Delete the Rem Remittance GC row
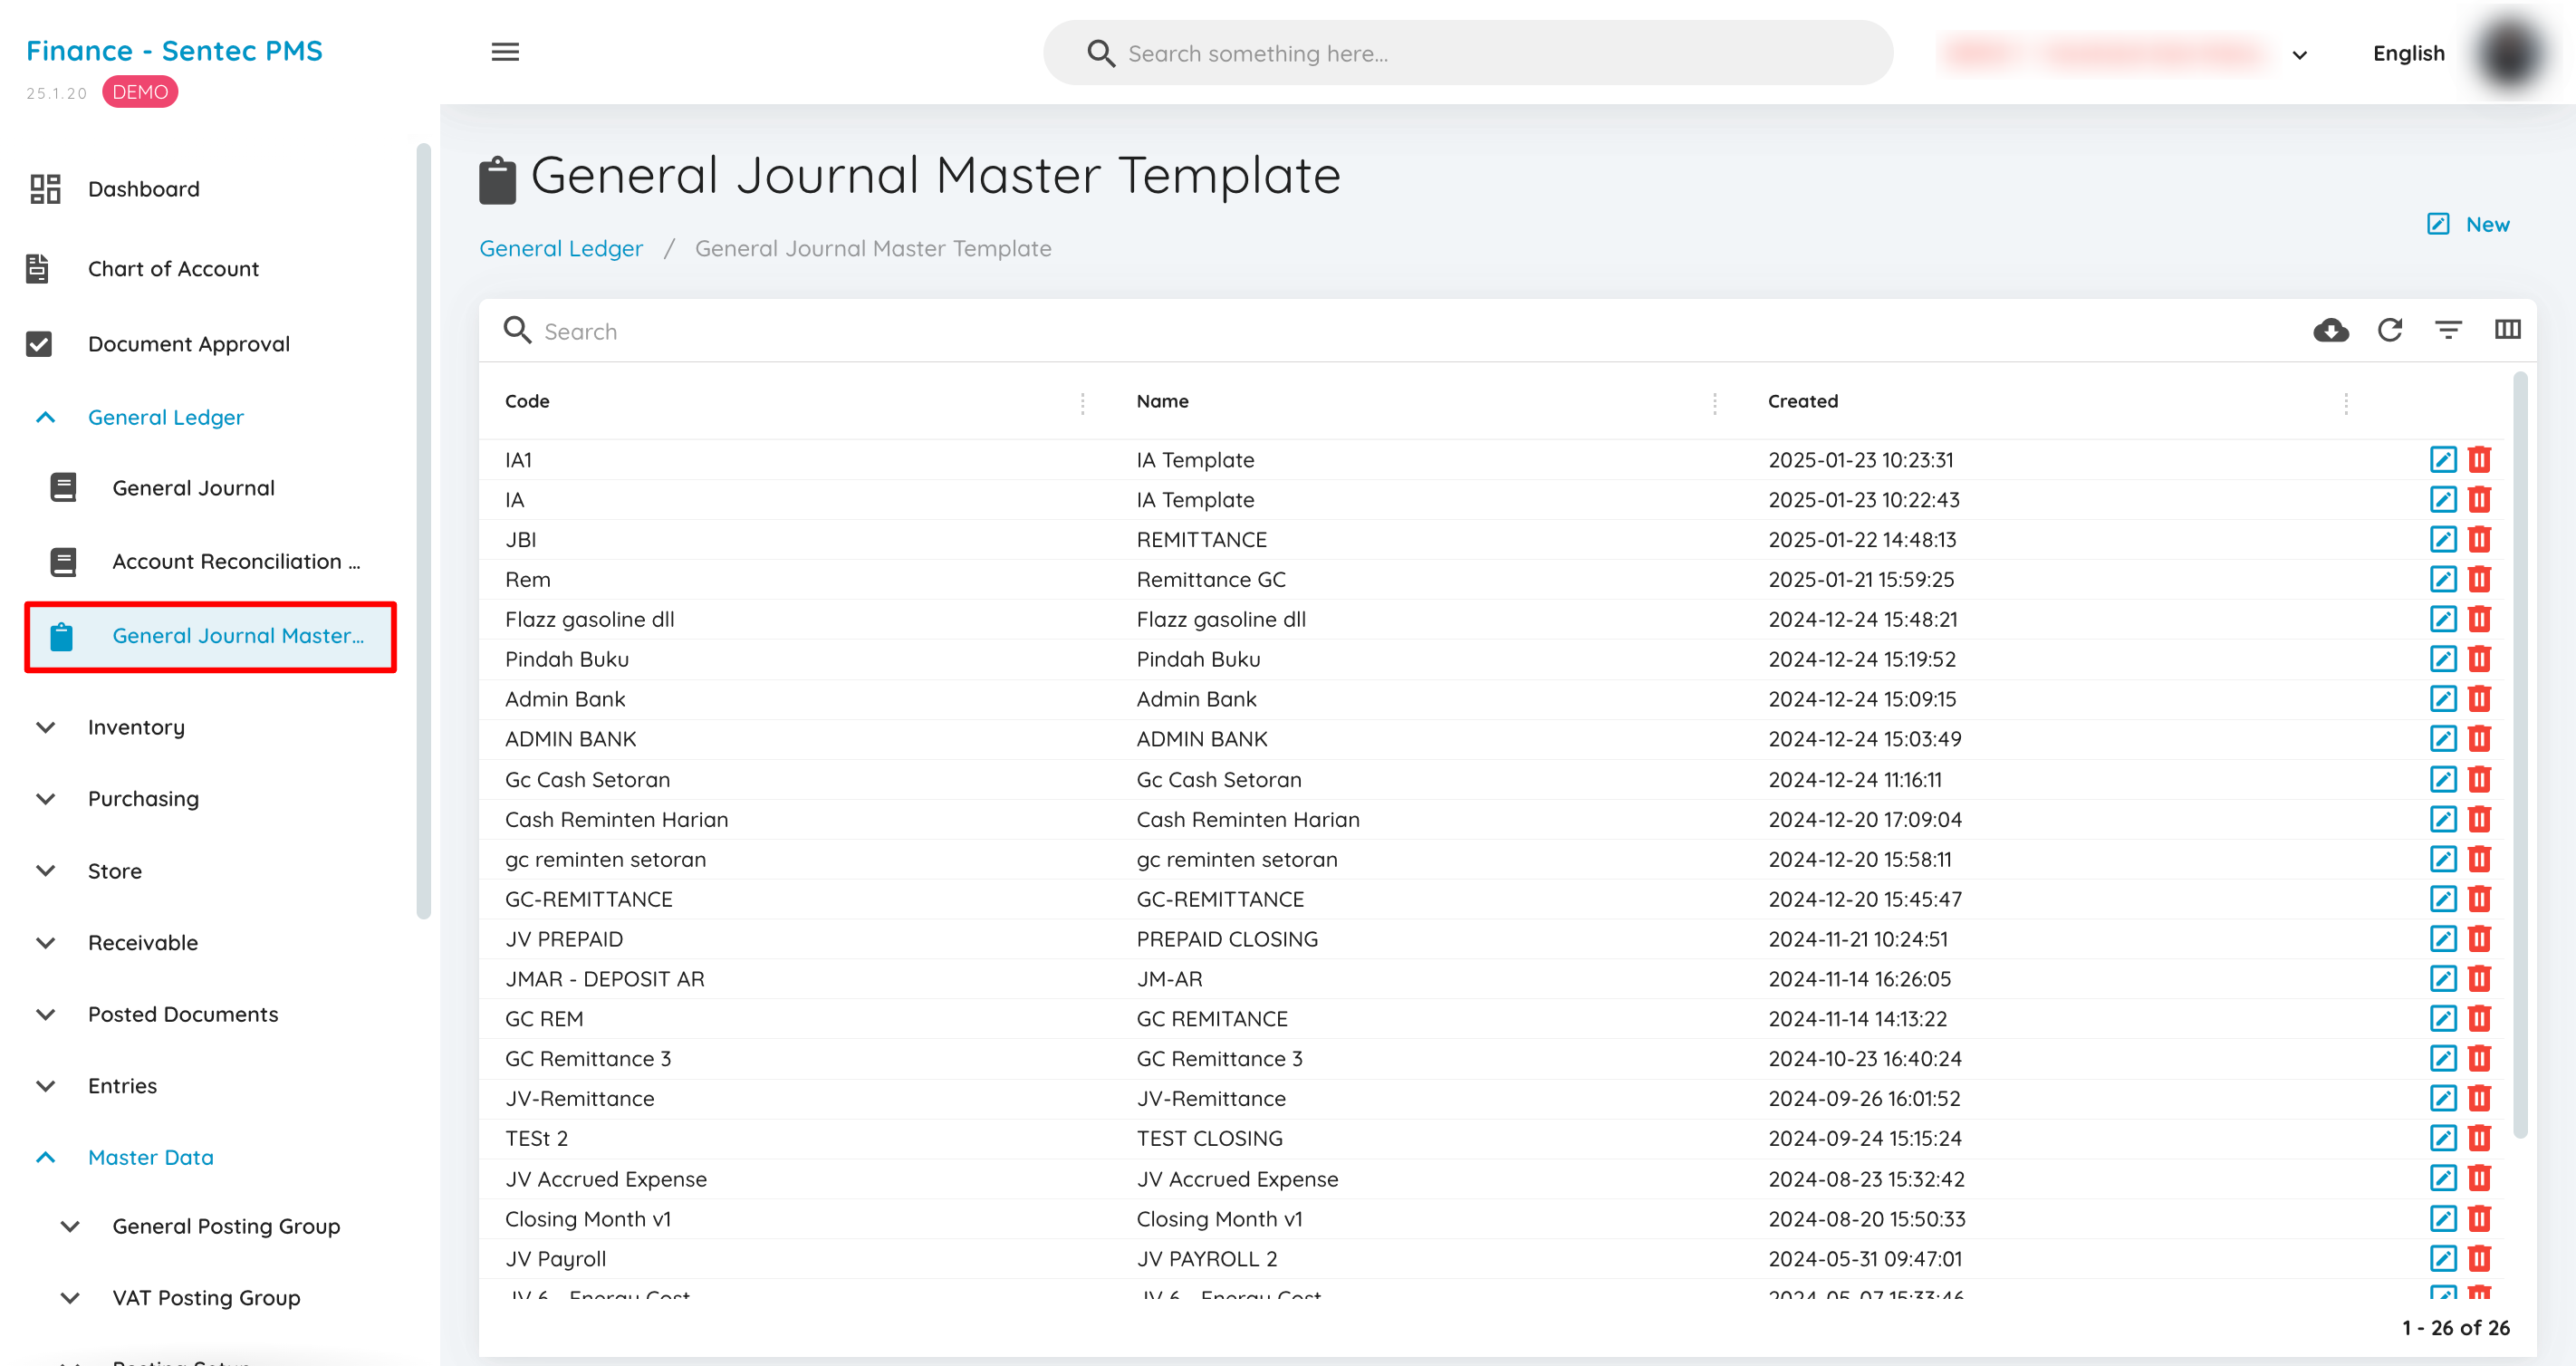This screenshot has height=1366, width=2576. click(x=2479, y=579)
